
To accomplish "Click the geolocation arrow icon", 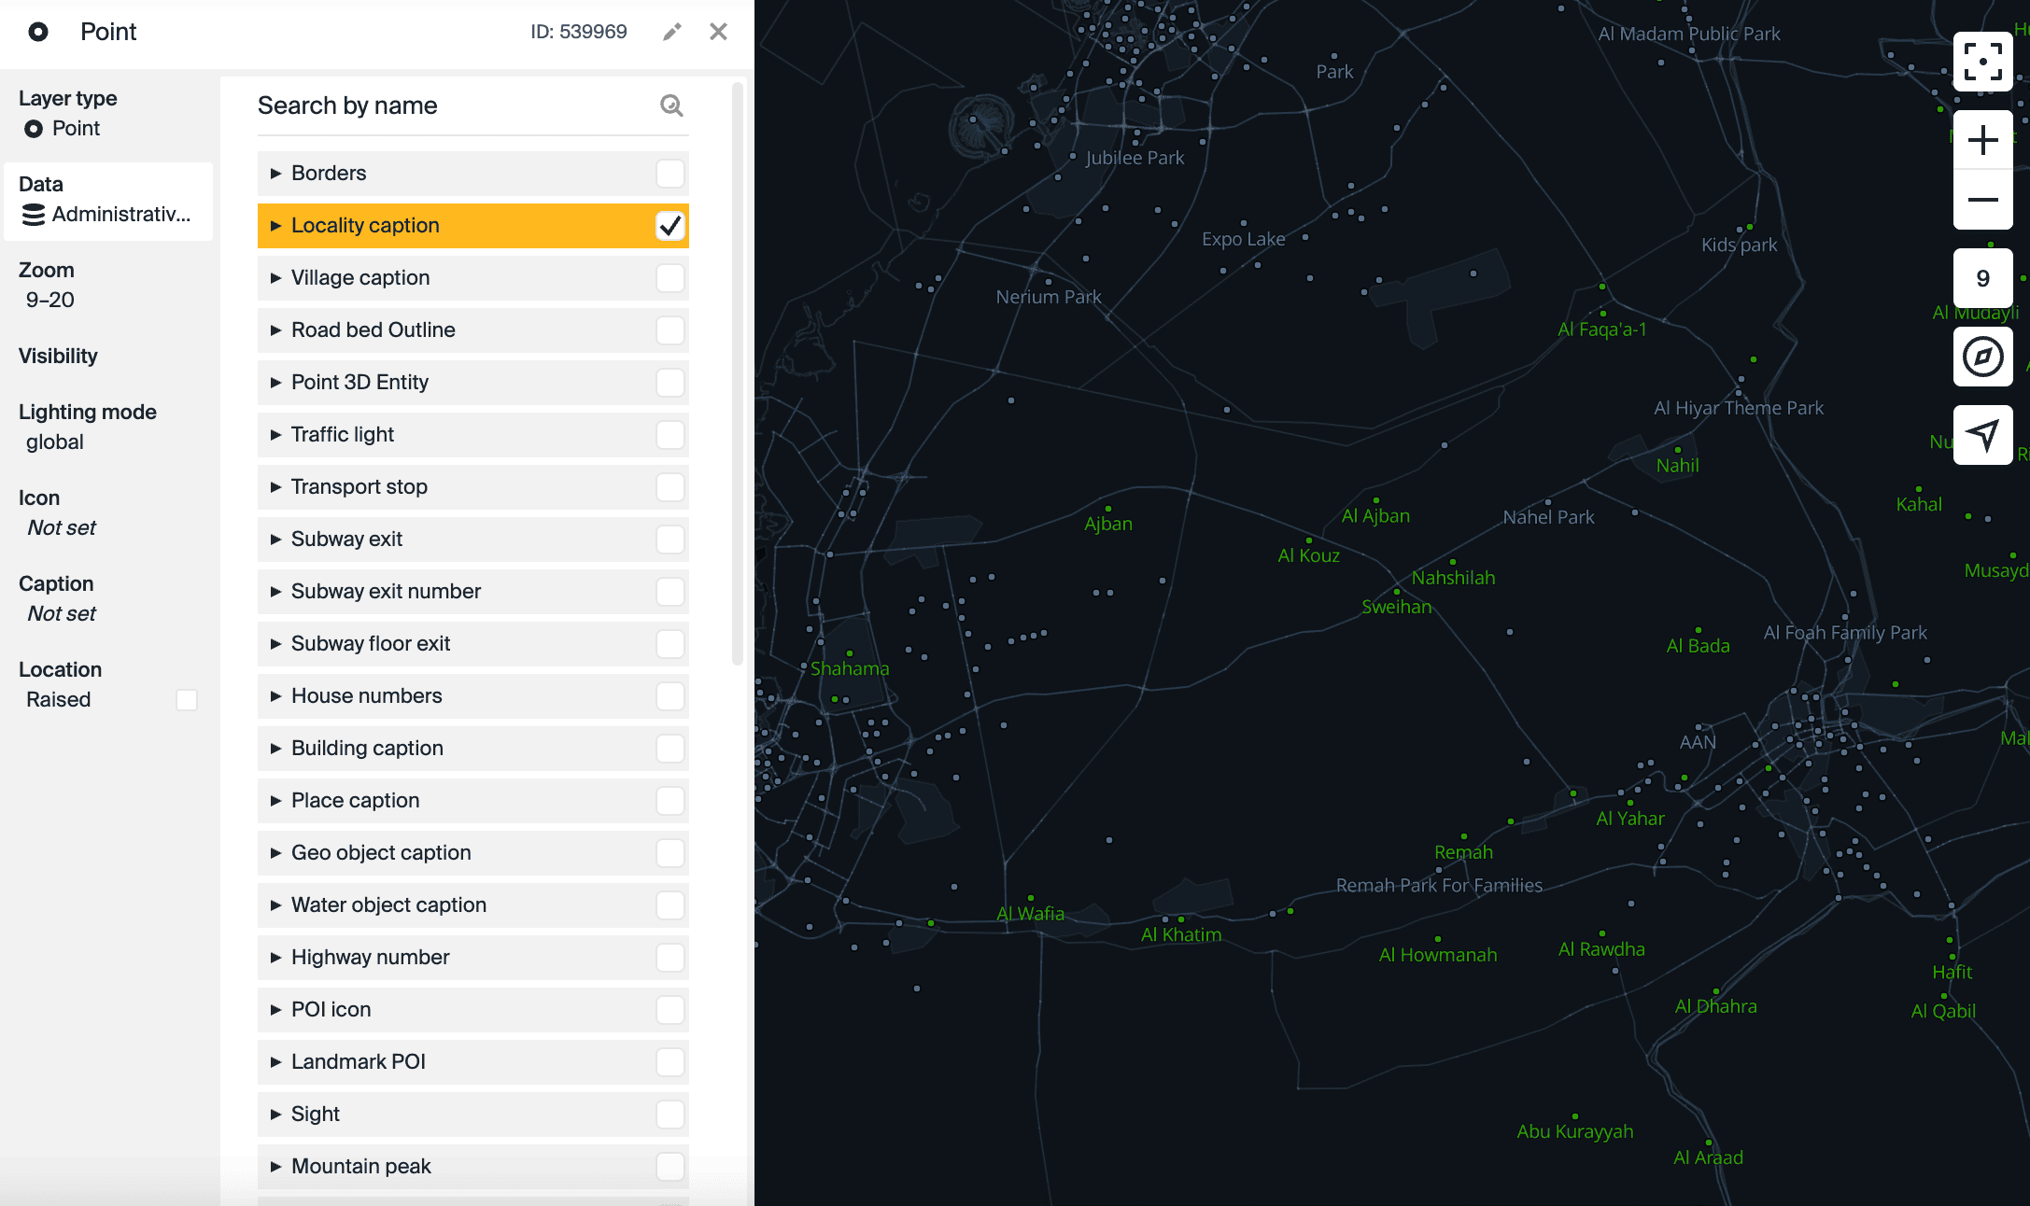I will (x=1982, y=434).
